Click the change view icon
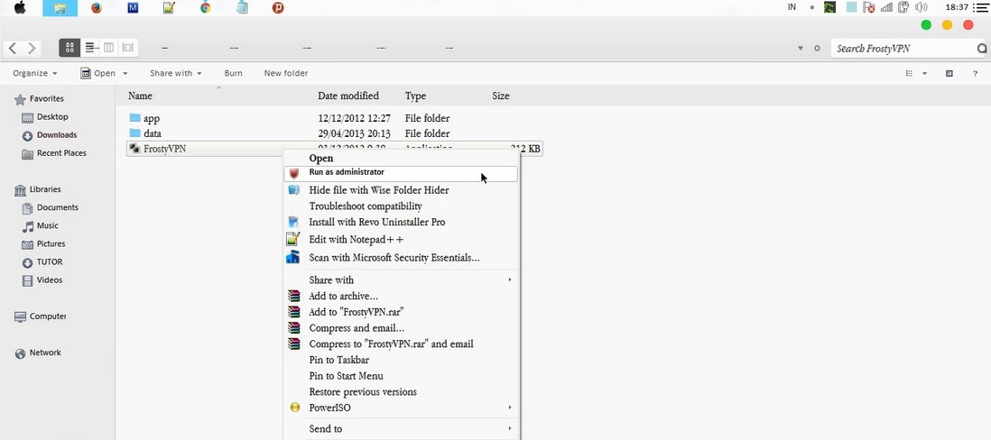The height and width of the screenshot is (440, 991). click(910, 73)
